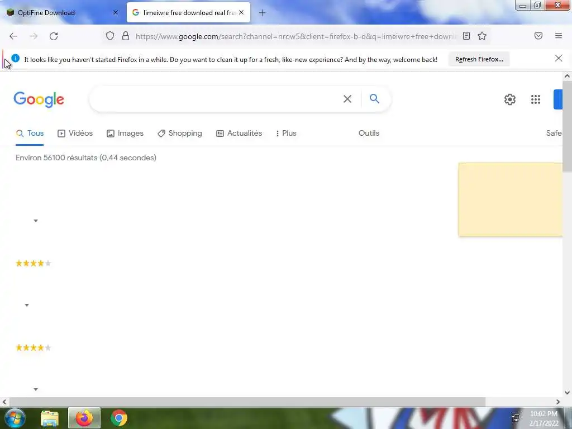The image size is (572, 429).
Task: Click the Firefox taskbar icon
Action: click(x=84, y=418)
